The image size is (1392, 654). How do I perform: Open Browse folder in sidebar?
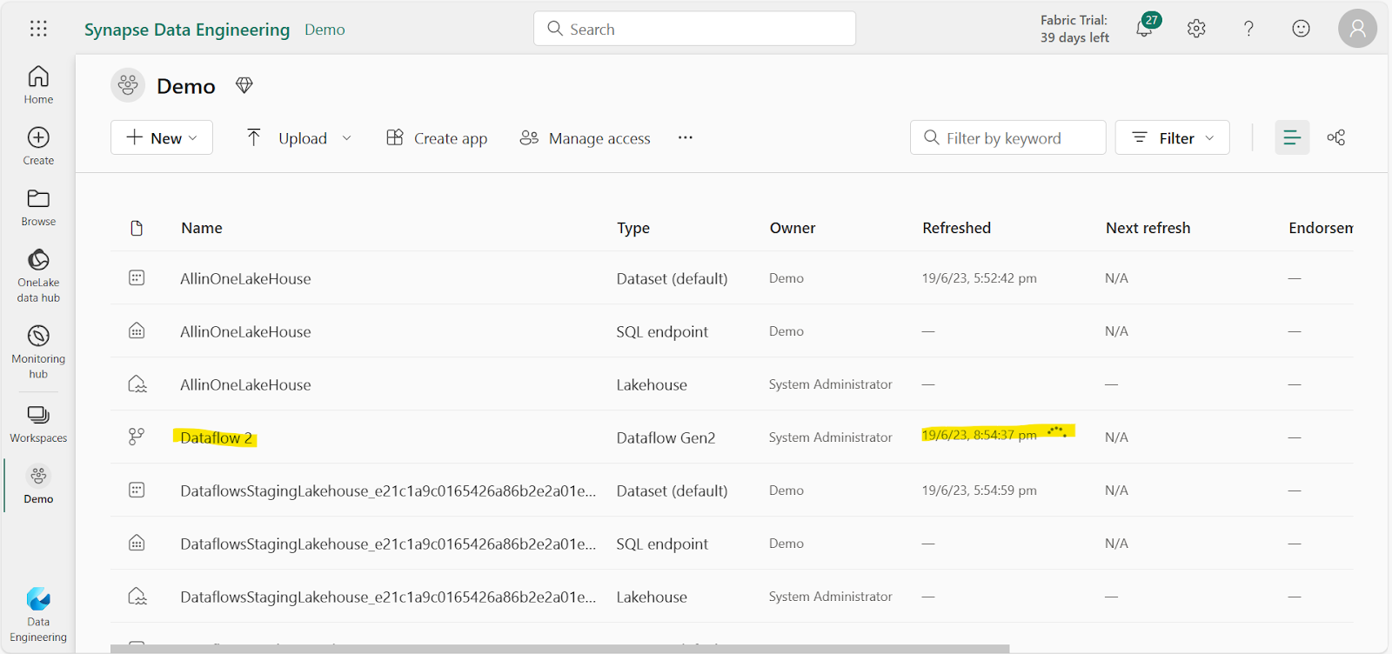click(38, 208)
